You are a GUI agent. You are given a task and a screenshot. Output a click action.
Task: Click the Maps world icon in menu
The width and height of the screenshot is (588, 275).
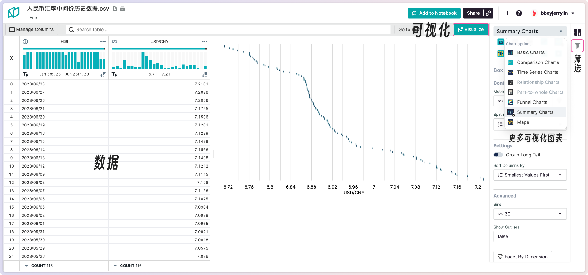click(511, 122)
